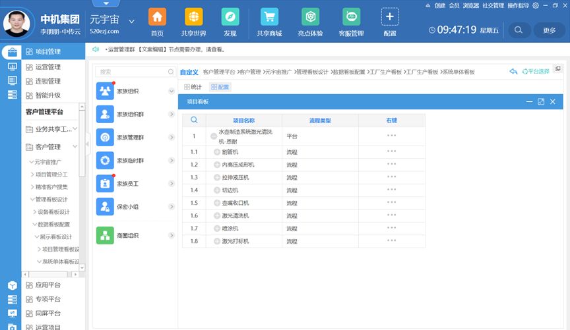This screenshot has width=570, height=330.
Task: Click the 更多 button
Action: (550, 30)
